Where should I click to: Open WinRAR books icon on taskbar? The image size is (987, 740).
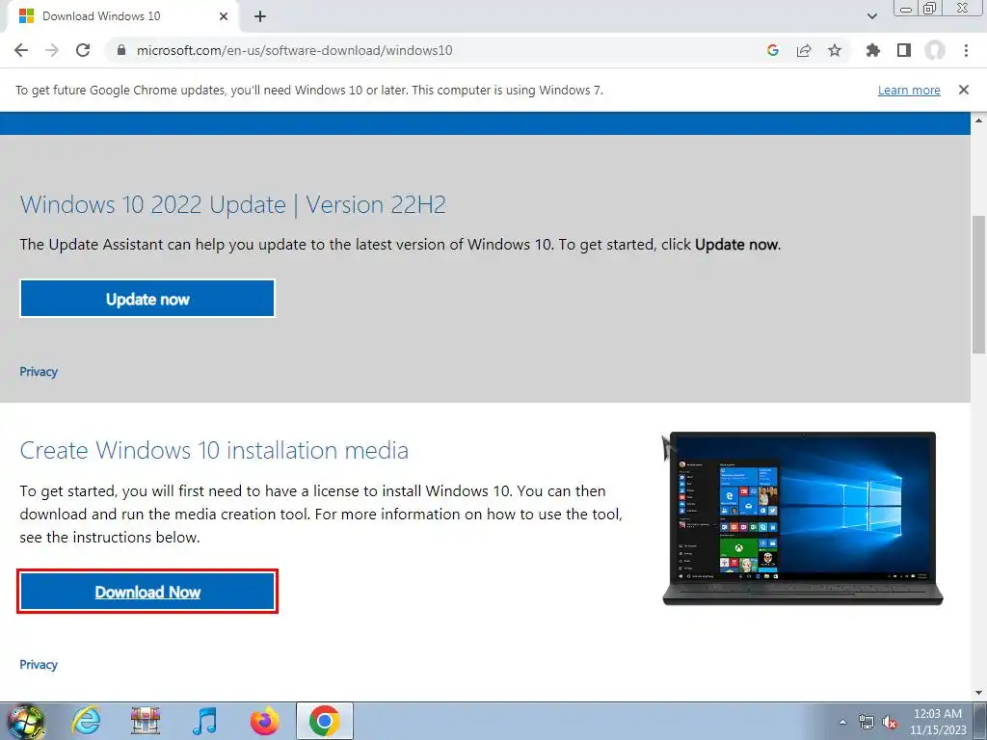coord(146,721)
